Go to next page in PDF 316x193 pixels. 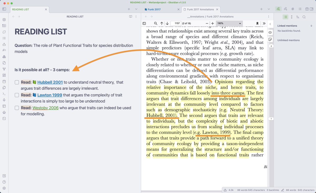167,23
